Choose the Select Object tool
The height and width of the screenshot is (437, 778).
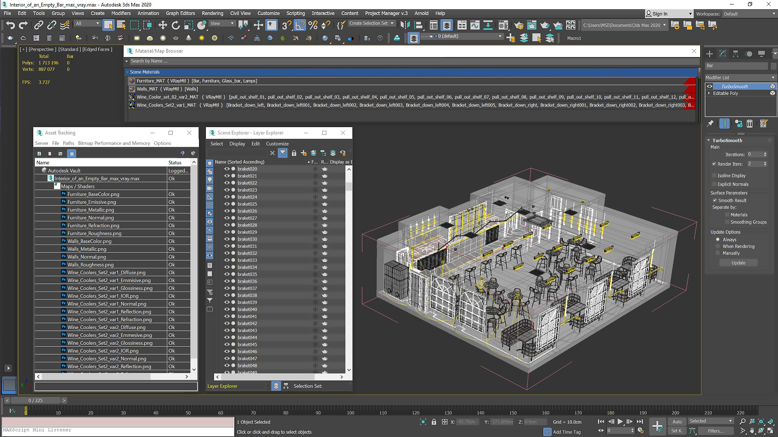[x=108, y=25]
